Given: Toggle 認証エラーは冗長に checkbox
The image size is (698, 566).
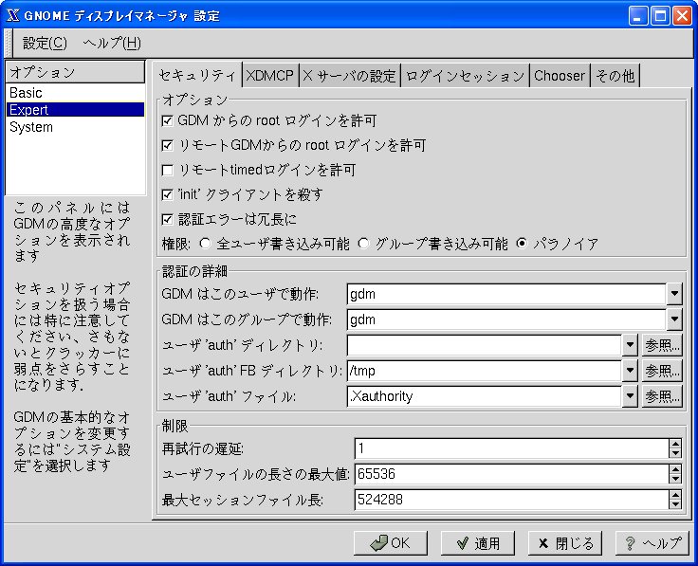Looking at the screenshot, I should click(x=167, y=219).
